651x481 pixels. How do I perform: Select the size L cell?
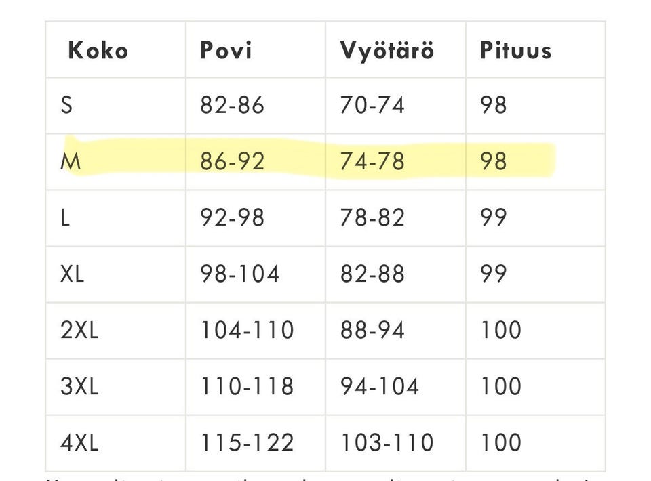point(66,218)
